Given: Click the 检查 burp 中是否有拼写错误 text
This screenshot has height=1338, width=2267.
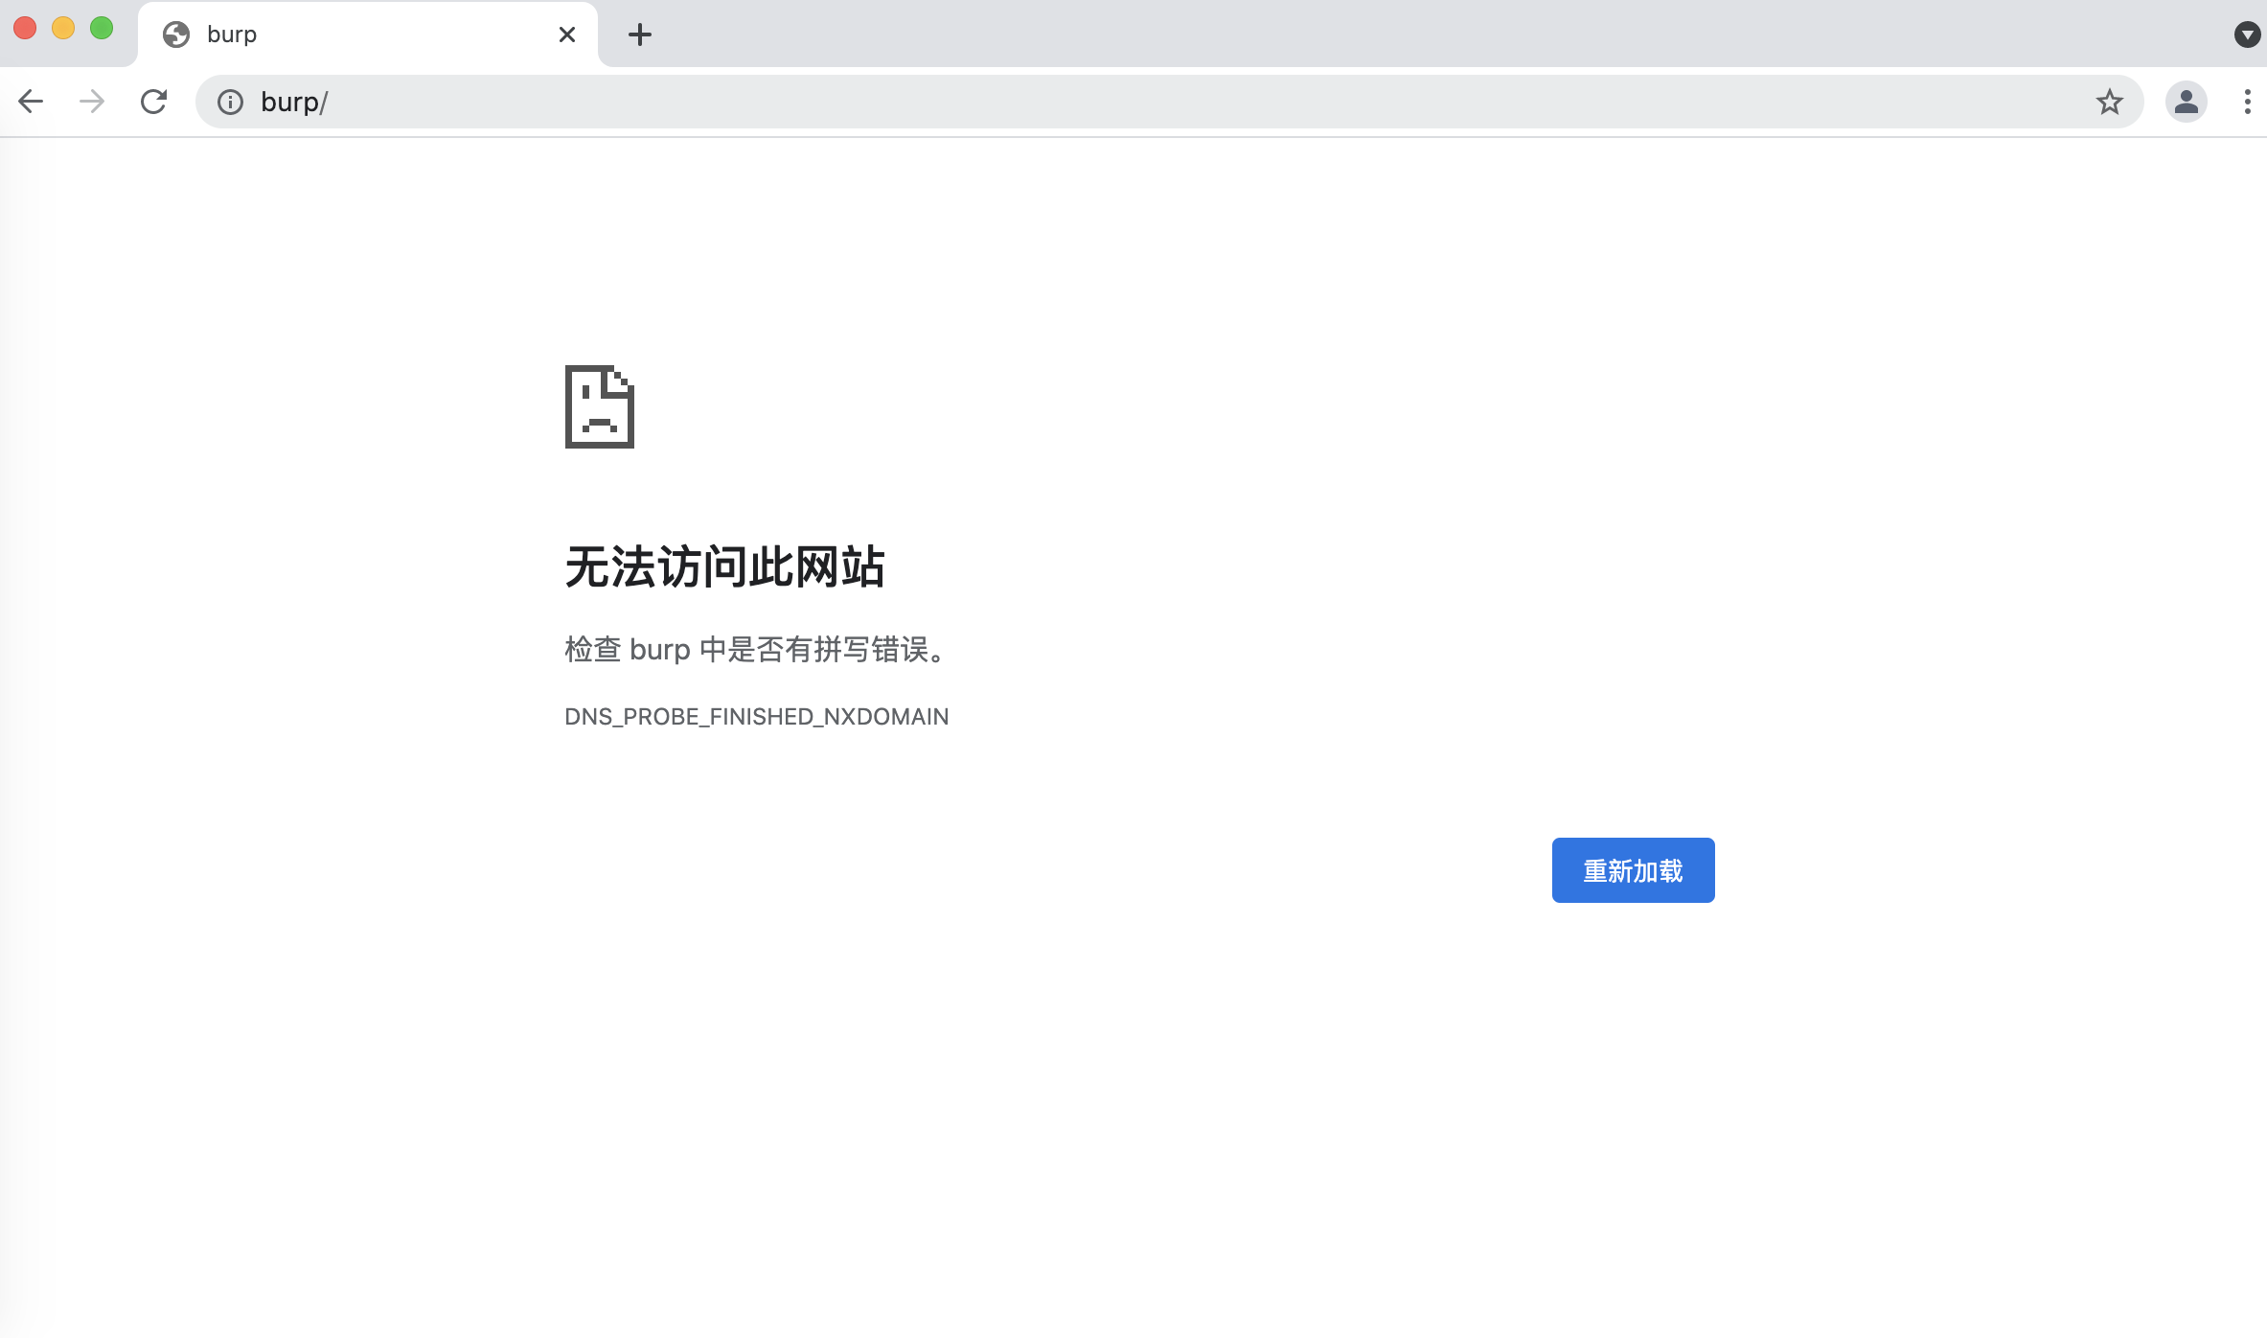Looking at the screenshot, I should (756, 650).
